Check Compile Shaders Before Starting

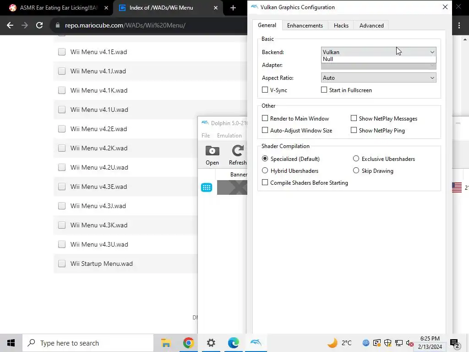pyautogui.click(x=265, y=182)
